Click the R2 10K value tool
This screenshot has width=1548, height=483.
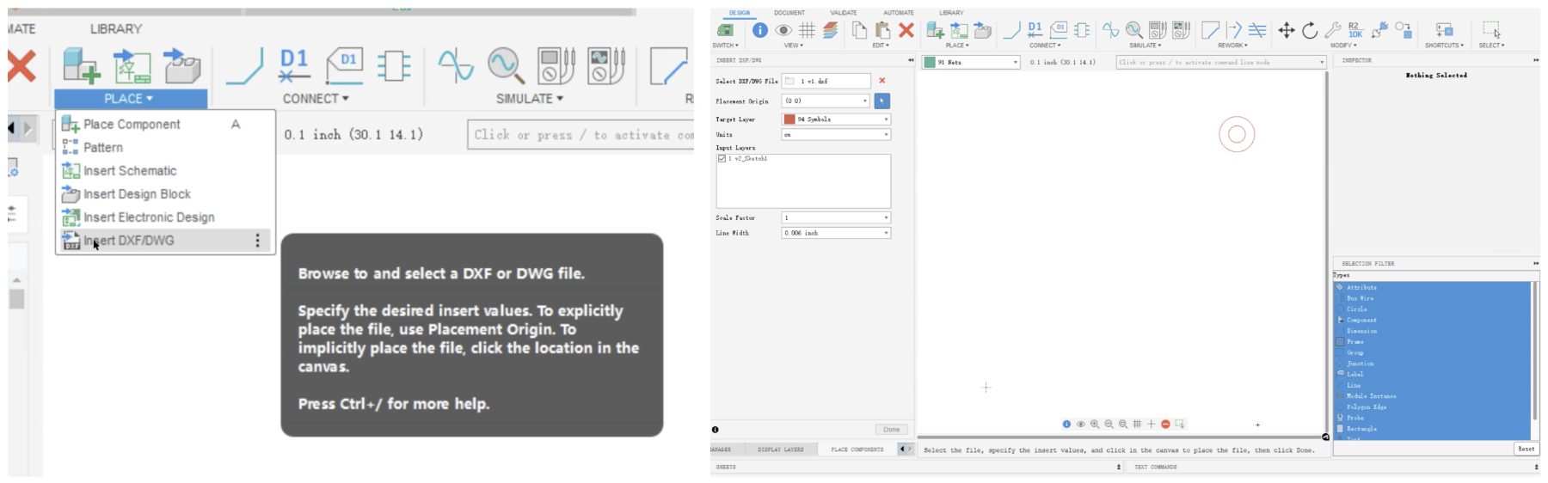1355,30
